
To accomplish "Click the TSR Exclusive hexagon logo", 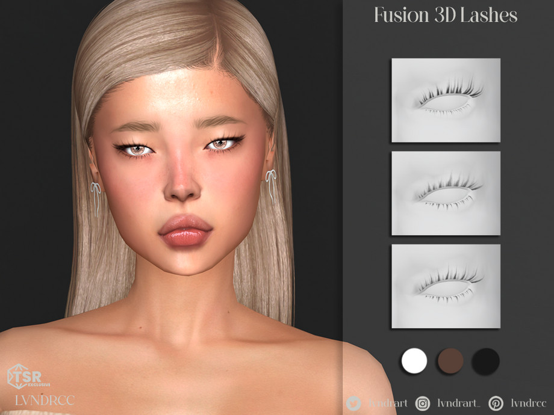I will [x=19, y=377].
